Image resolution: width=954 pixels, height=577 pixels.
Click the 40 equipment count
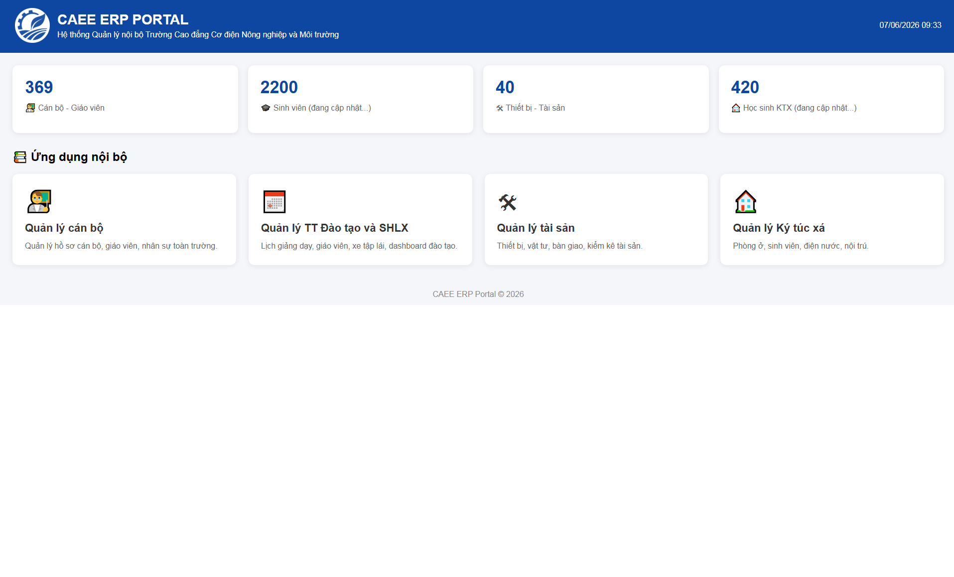[x=505, y=87]
